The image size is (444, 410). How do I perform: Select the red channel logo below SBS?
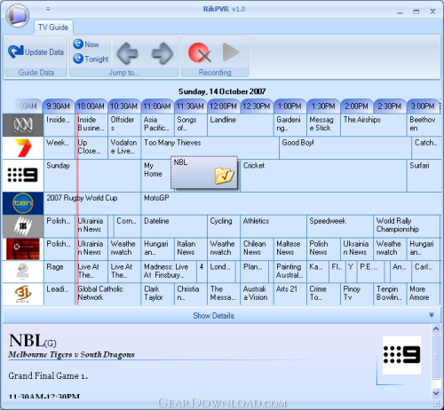tap(23, 249)
